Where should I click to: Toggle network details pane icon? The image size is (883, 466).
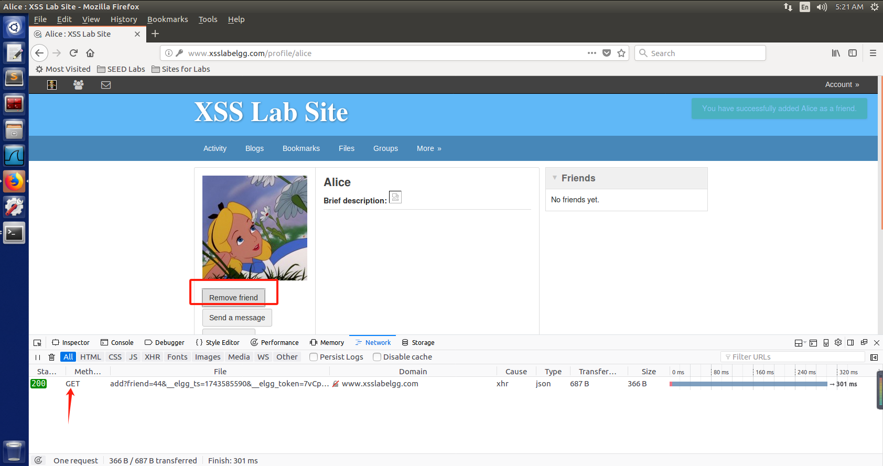(x=874, y=357)
